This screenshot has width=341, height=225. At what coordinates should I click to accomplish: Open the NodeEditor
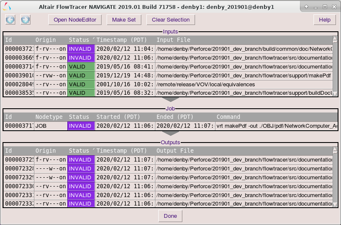(x=75, y=20)
